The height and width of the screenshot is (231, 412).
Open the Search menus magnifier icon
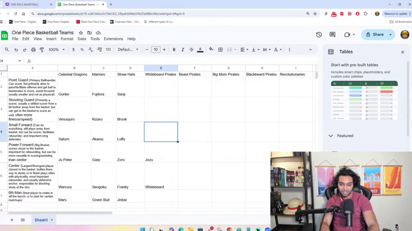(7, 50)
